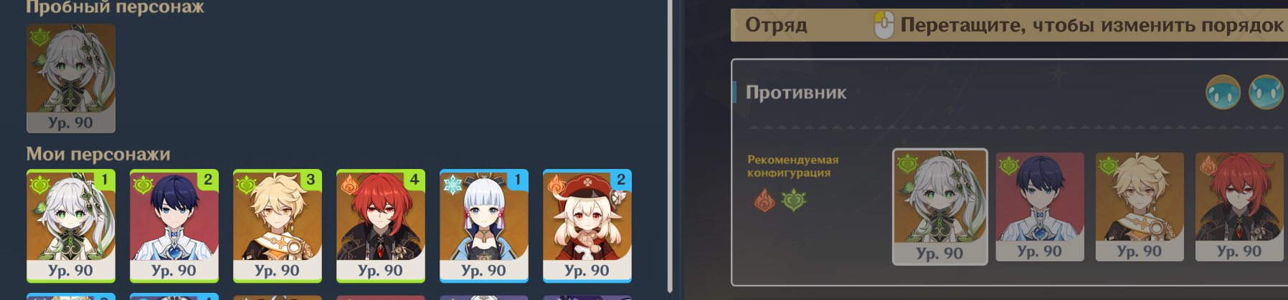Select the Wanderer card numbered 2
Image resolution: width=1288 pixels, height=300 pixels.
[x=174, y=226]
